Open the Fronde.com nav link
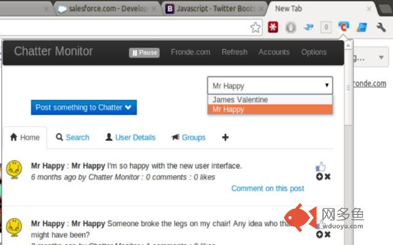 pos(190,52)
